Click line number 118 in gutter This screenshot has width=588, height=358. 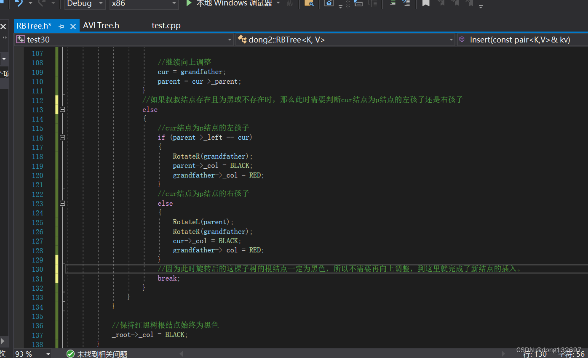point(37,156)
